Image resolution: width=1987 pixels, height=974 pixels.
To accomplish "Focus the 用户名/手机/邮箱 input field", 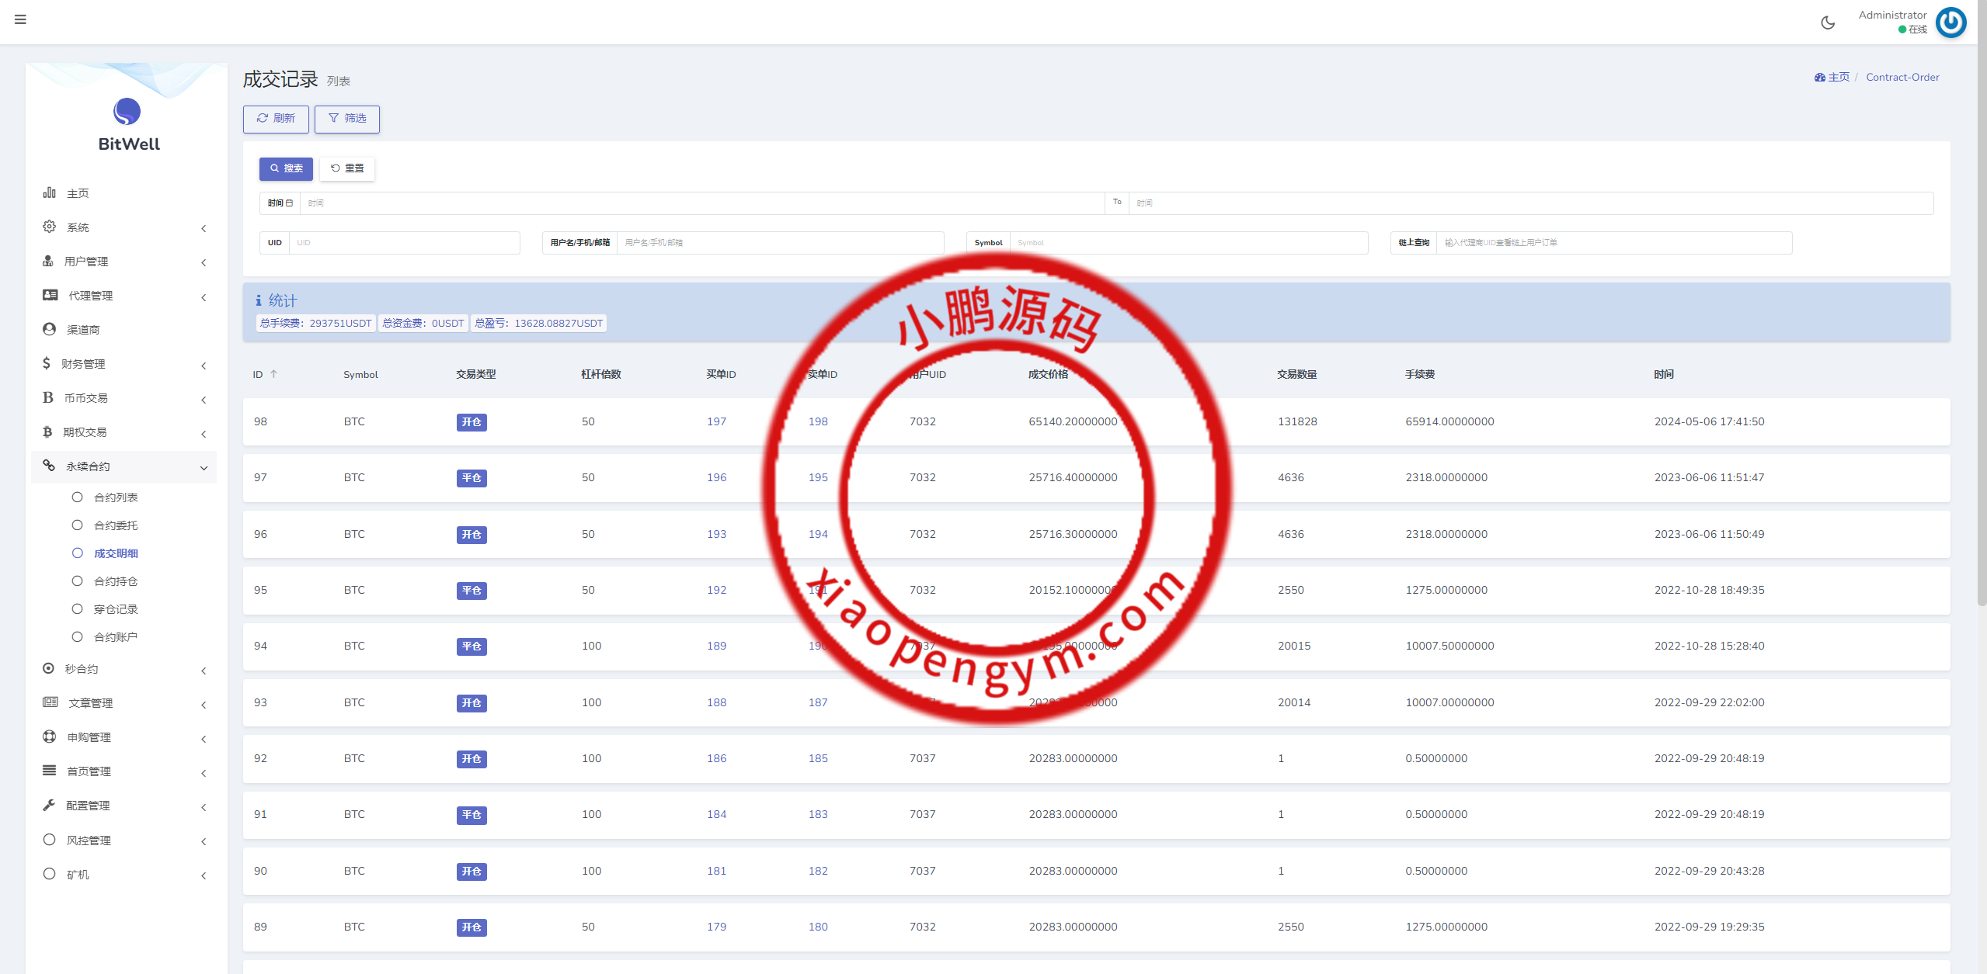I will point(780,243).
